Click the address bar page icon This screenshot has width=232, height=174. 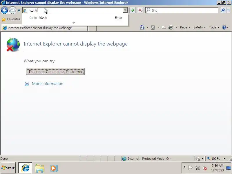[25, 10]
